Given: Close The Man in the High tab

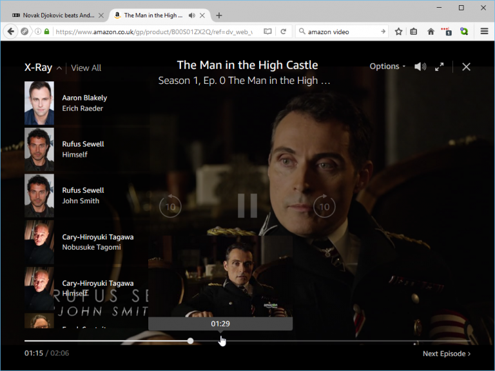Looking at the screenshot, I should (202, 15).
